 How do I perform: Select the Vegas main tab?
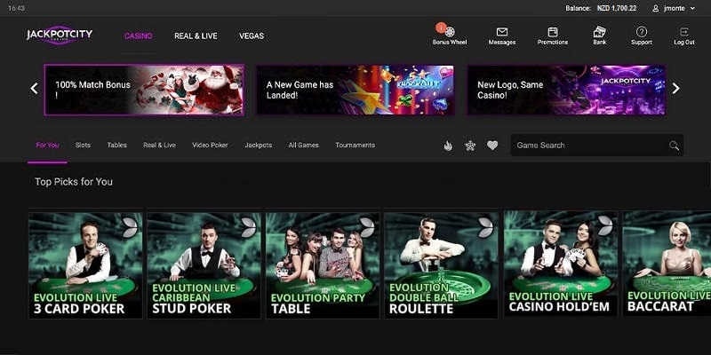252,35
